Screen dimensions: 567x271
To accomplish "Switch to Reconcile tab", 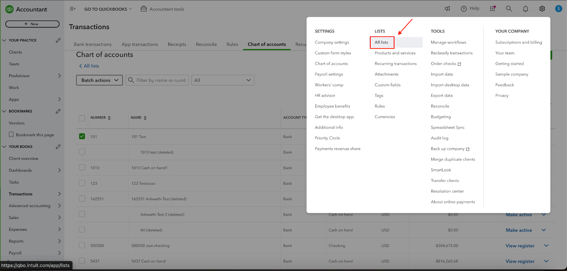I will click(206, 44).
